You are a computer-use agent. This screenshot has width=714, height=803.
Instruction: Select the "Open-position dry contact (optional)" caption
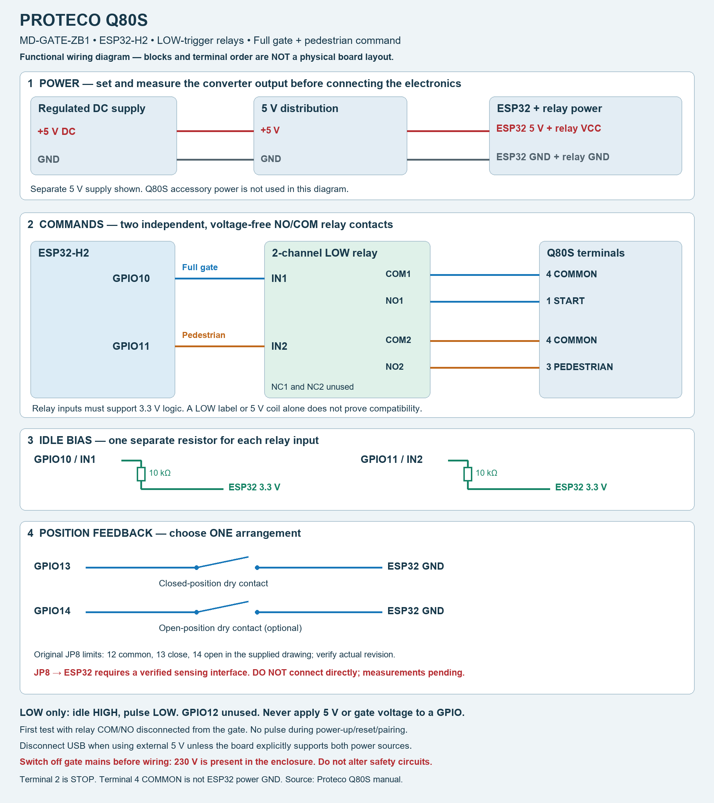click(230, 628)
